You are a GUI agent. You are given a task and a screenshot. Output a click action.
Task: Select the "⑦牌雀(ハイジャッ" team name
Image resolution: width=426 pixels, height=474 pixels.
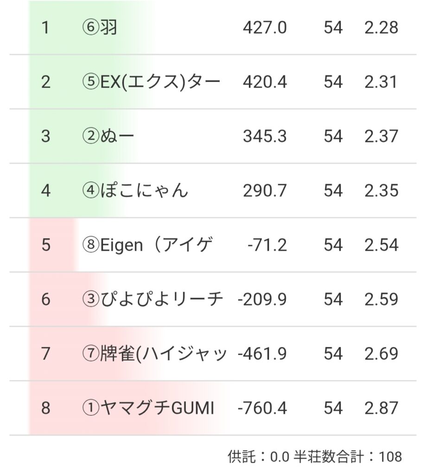click(x=154, y=354)
